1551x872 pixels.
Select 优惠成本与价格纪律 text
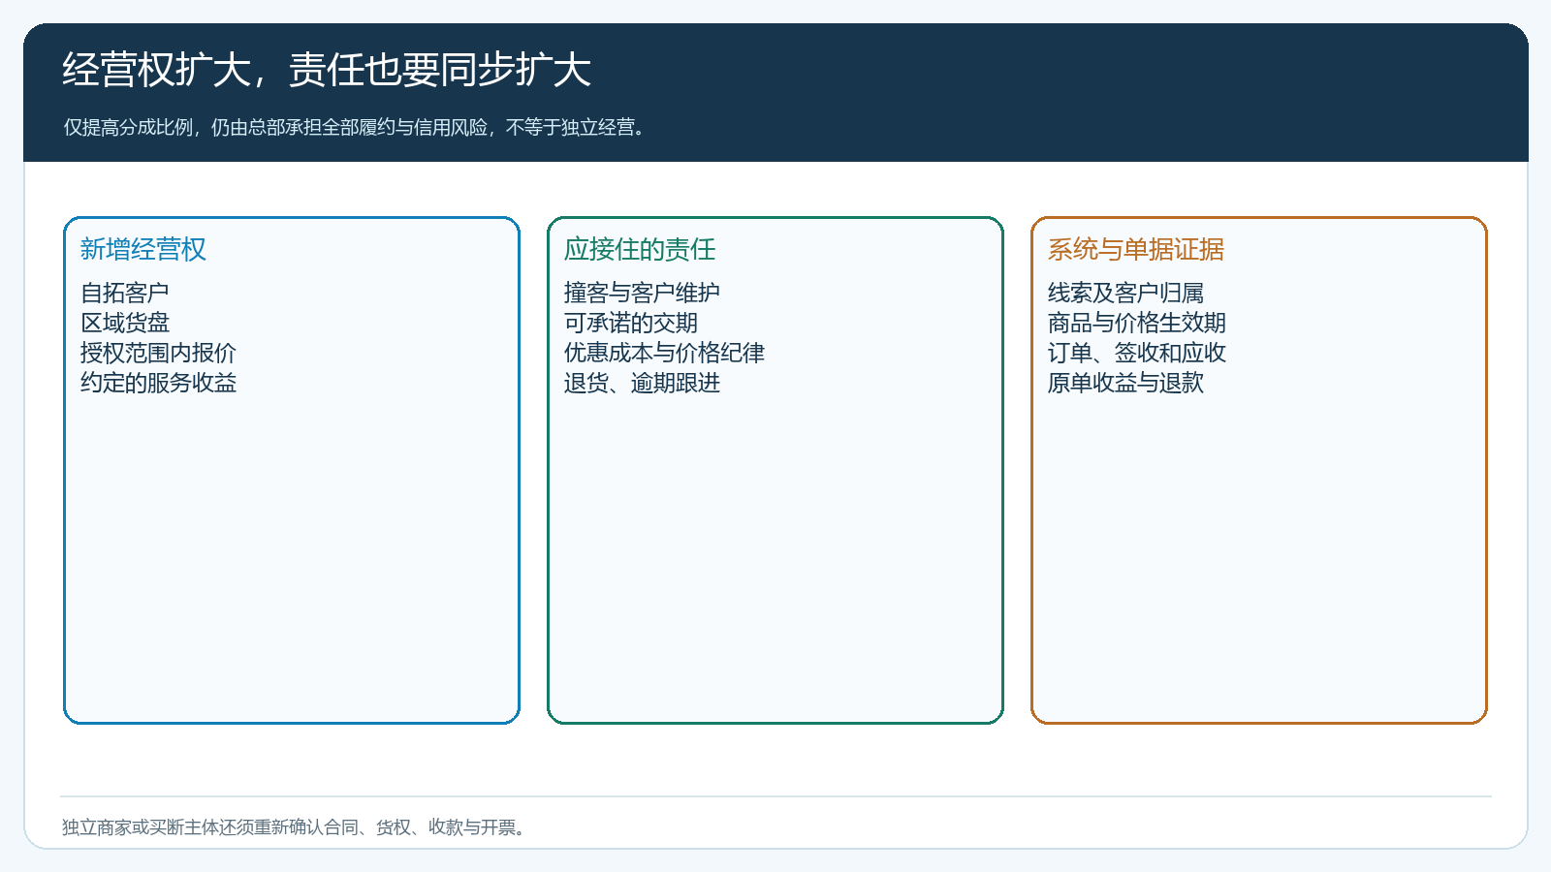pos(664,353)
